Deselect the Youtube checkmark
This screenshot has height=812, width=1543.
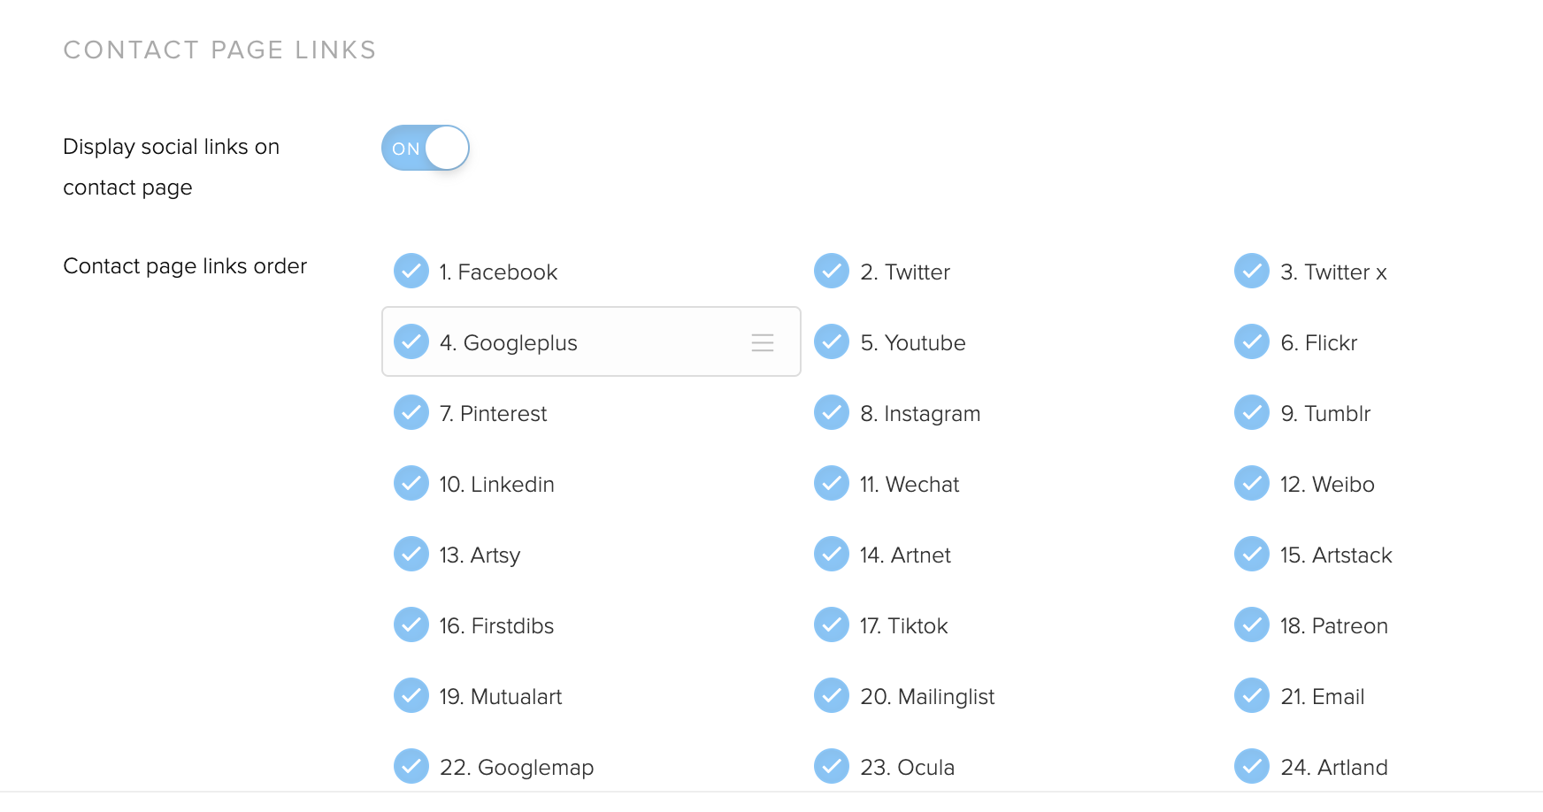(832, 341)
